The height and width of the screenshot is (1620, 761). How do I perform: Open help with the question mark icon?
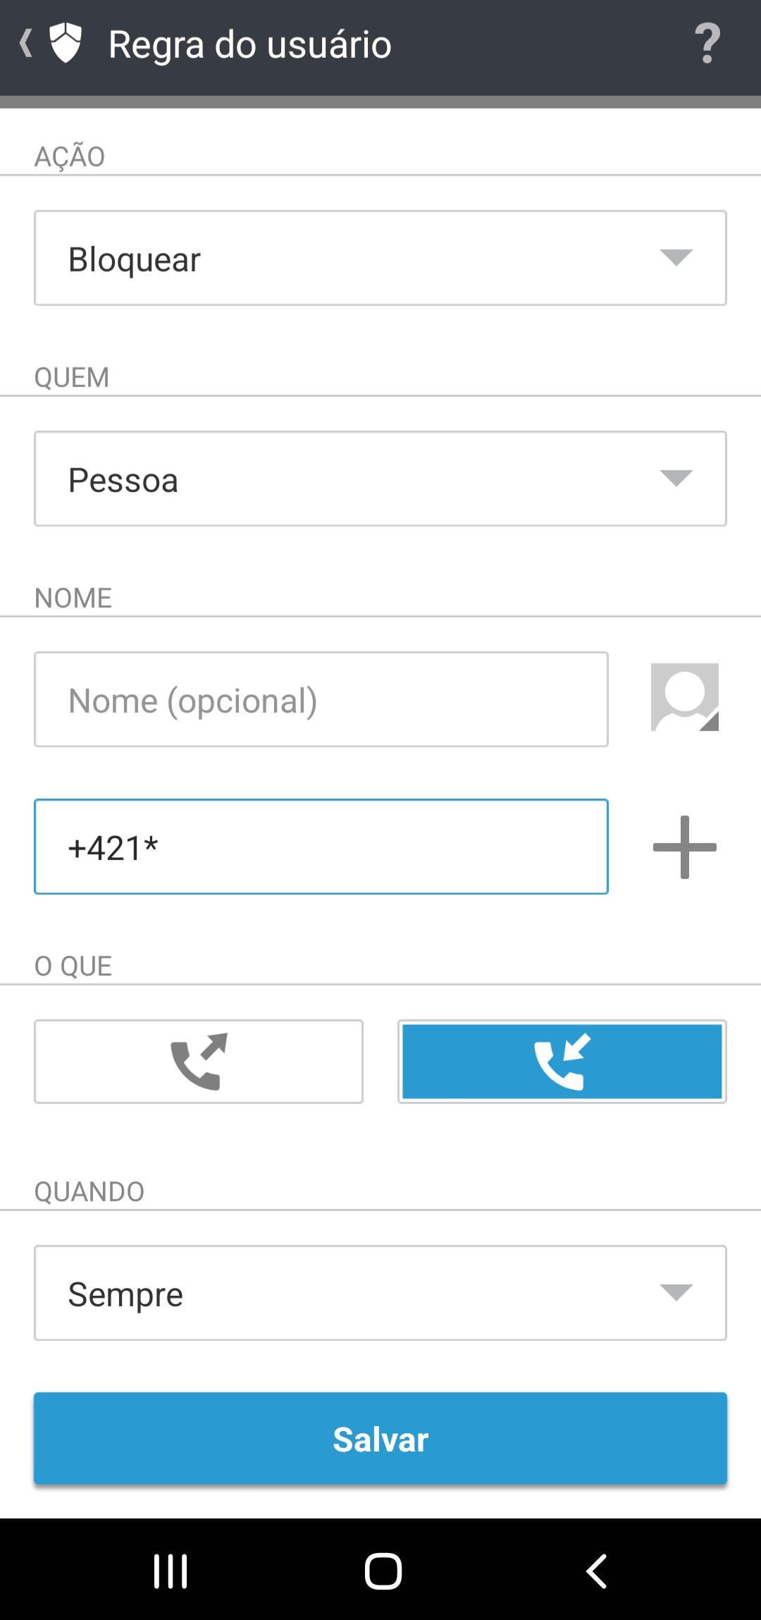click(x=707, y=44)
